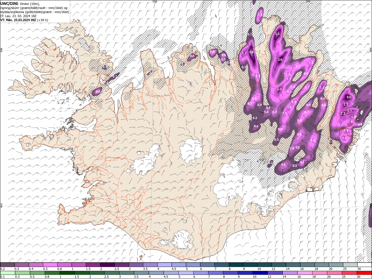Click the lower legend green swatch labeled 0.5

point(37,273)
